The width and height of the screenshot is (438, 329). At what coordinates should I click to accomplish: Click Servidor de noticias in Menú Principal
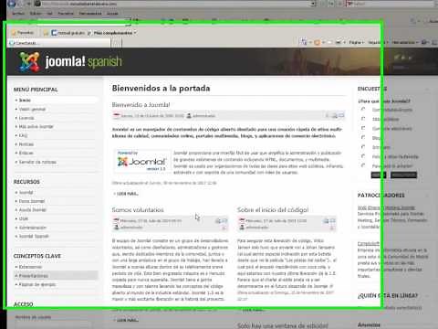point(37,162)
